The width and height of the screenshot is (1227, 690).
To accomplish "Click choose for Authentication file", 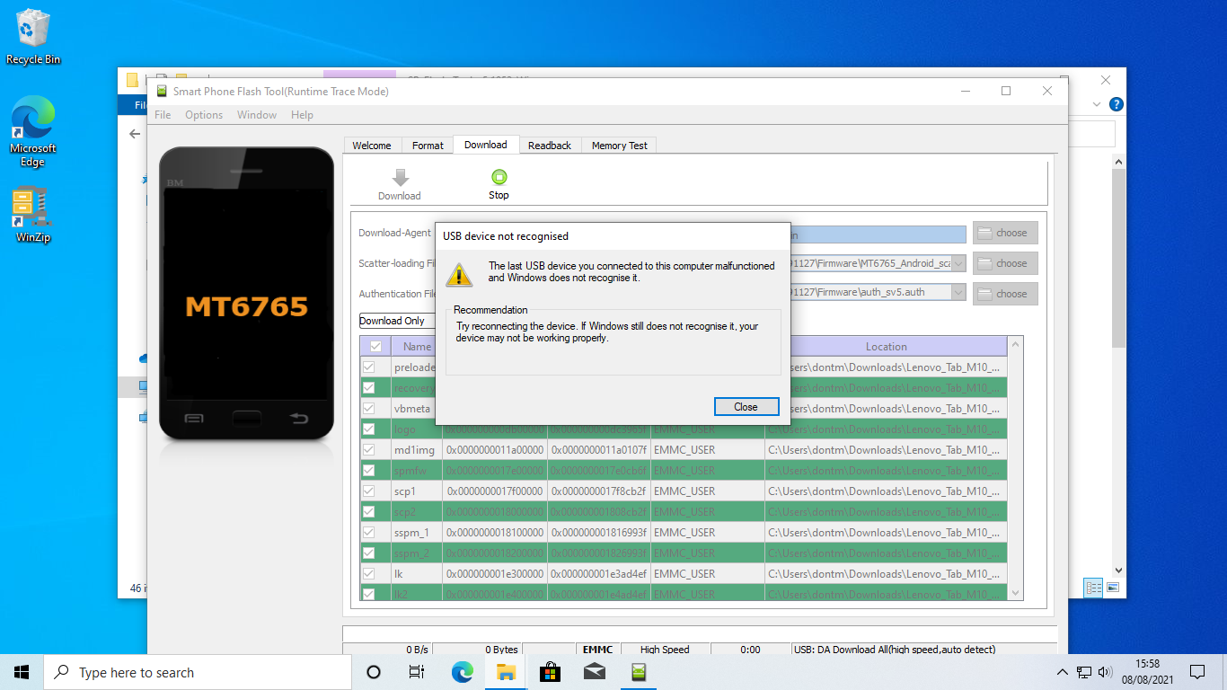I will click(1005, 294).
